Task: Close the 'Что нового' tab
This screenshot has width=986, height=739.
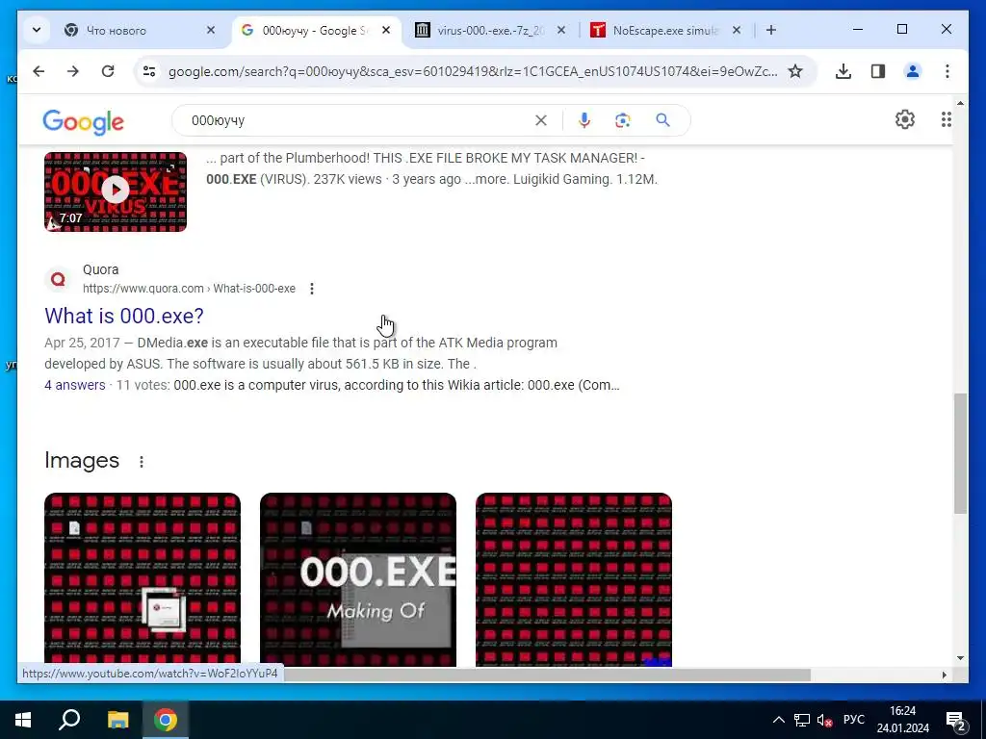Action: (x=211, y=30)
